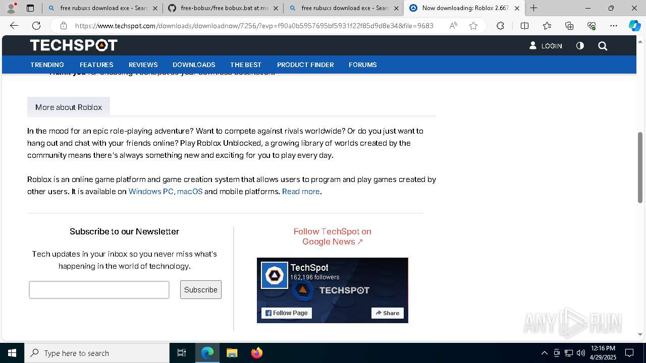Open the FORUMS menu item
The width and height of the screenshot is (646, 363).
pos(363,65)
